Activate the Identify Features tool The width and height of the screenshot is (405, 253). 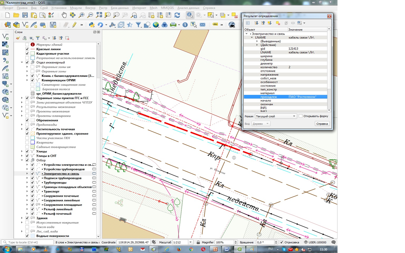(x=190, y=15)
